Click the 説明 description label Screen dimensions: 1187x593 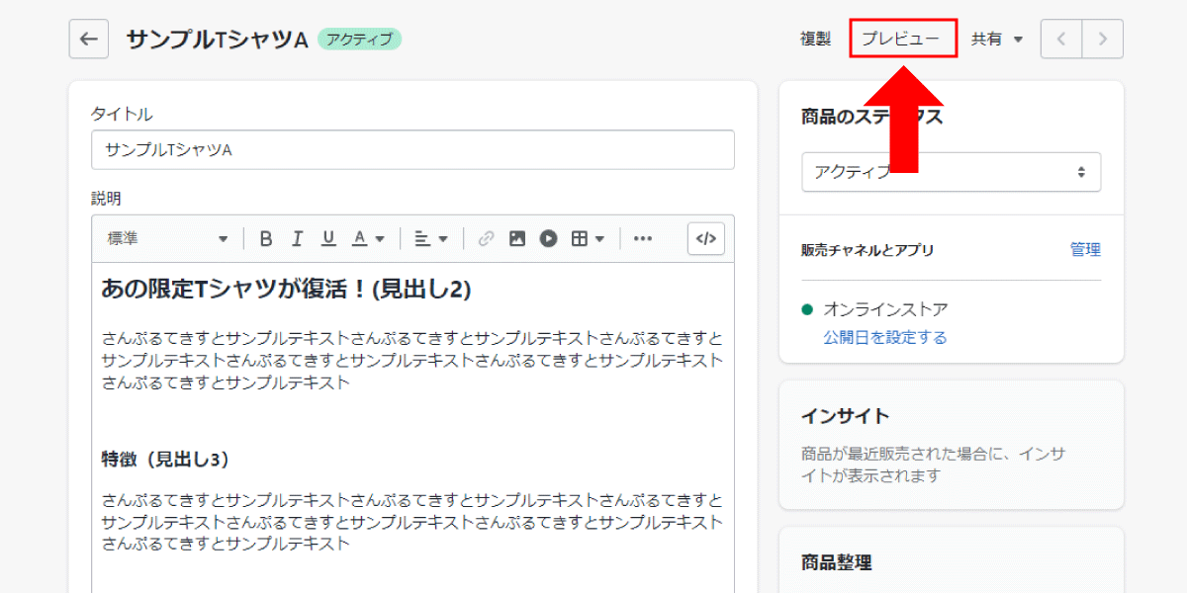pyautogui.click(x=106, y=198)
